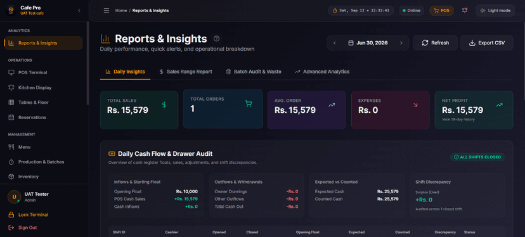Open the Home breadcrumb link
This screenshot has width=525, height=237.
click(x=121, y=10)
